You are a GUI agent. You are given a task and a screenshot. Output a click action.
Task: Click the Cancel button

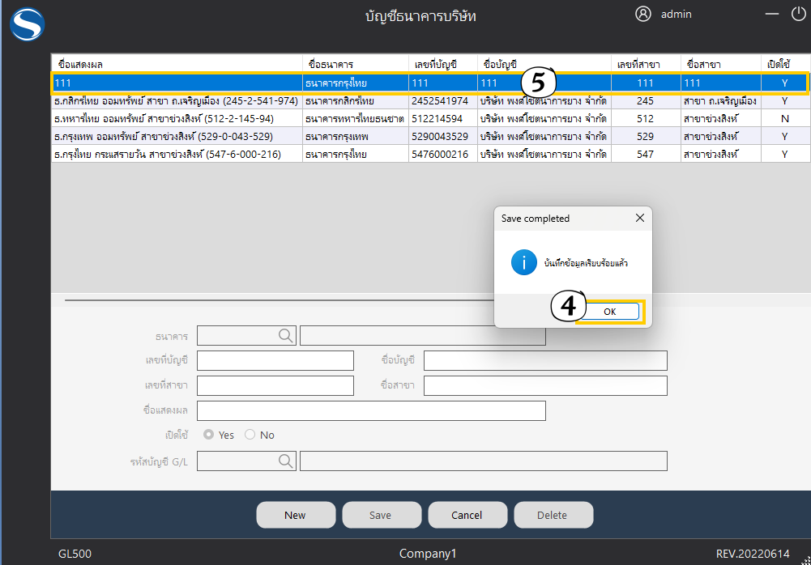[467, 515]
